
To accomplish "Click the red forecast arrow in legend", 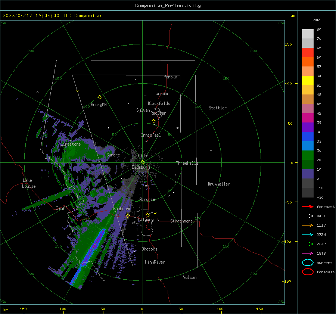I will tap(308, 206).
